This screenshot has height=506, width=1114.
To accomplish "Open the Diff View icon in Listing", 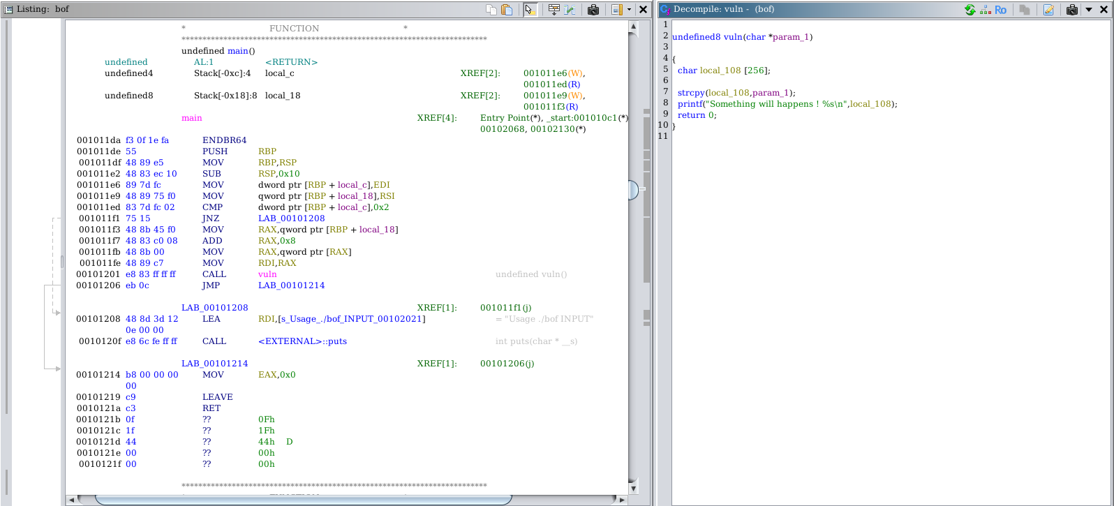I will 570,10.
